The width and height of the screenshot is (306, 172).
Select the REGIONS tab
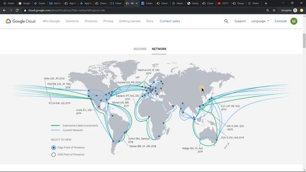[x=140, y=49]
